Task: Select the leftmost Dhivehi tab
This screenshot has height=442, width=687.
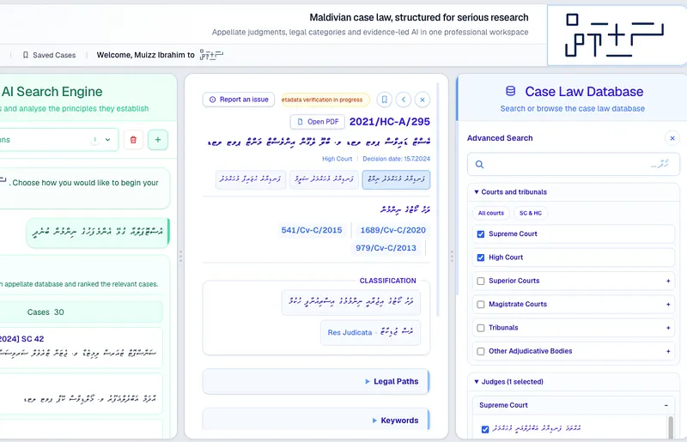Action: click(250, 179)
